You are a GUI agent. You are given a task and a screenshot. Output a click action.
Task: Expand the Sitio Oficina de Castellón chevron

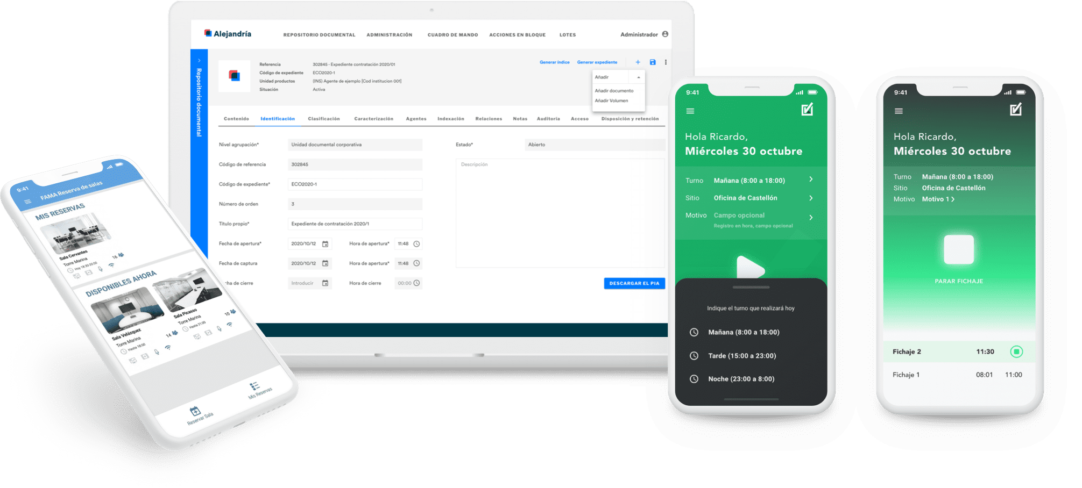click(811, 198)
